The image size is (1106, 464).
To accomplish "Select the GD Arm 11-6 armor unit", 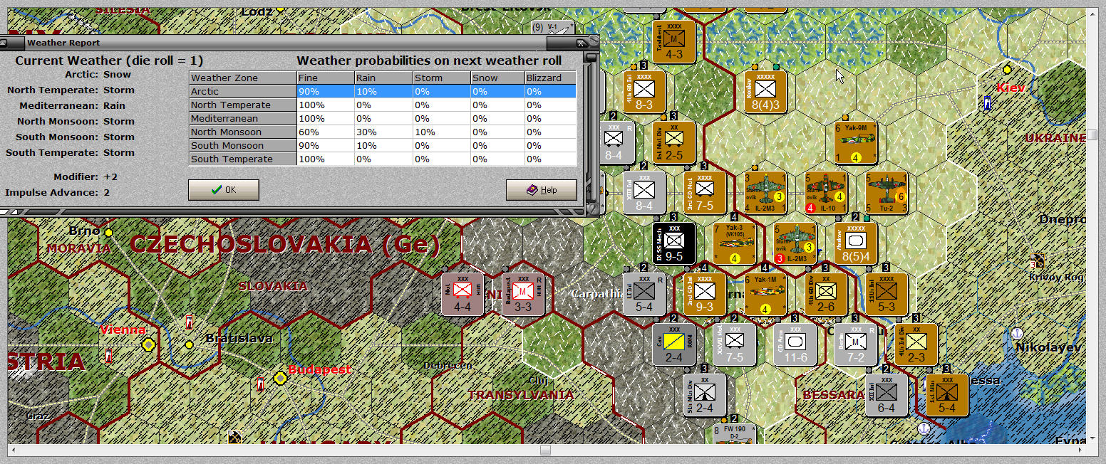I will [x=795, y=344].
